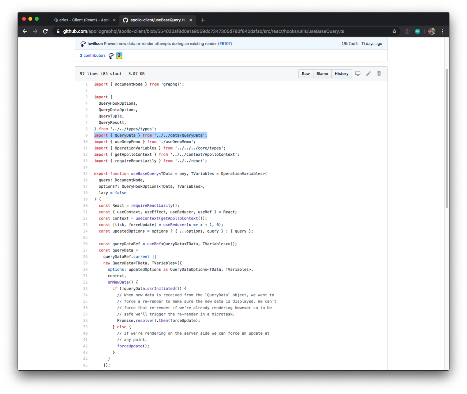Switch to the Queries - Client (React) tab
The image size is (467, 394).
[81, 20]
